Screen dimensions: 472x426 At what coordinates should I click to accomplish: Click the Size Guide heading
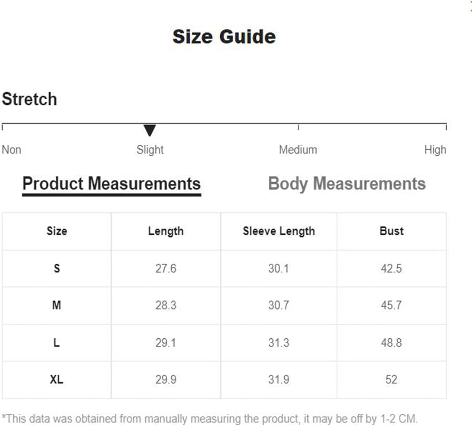click(224, 37)
